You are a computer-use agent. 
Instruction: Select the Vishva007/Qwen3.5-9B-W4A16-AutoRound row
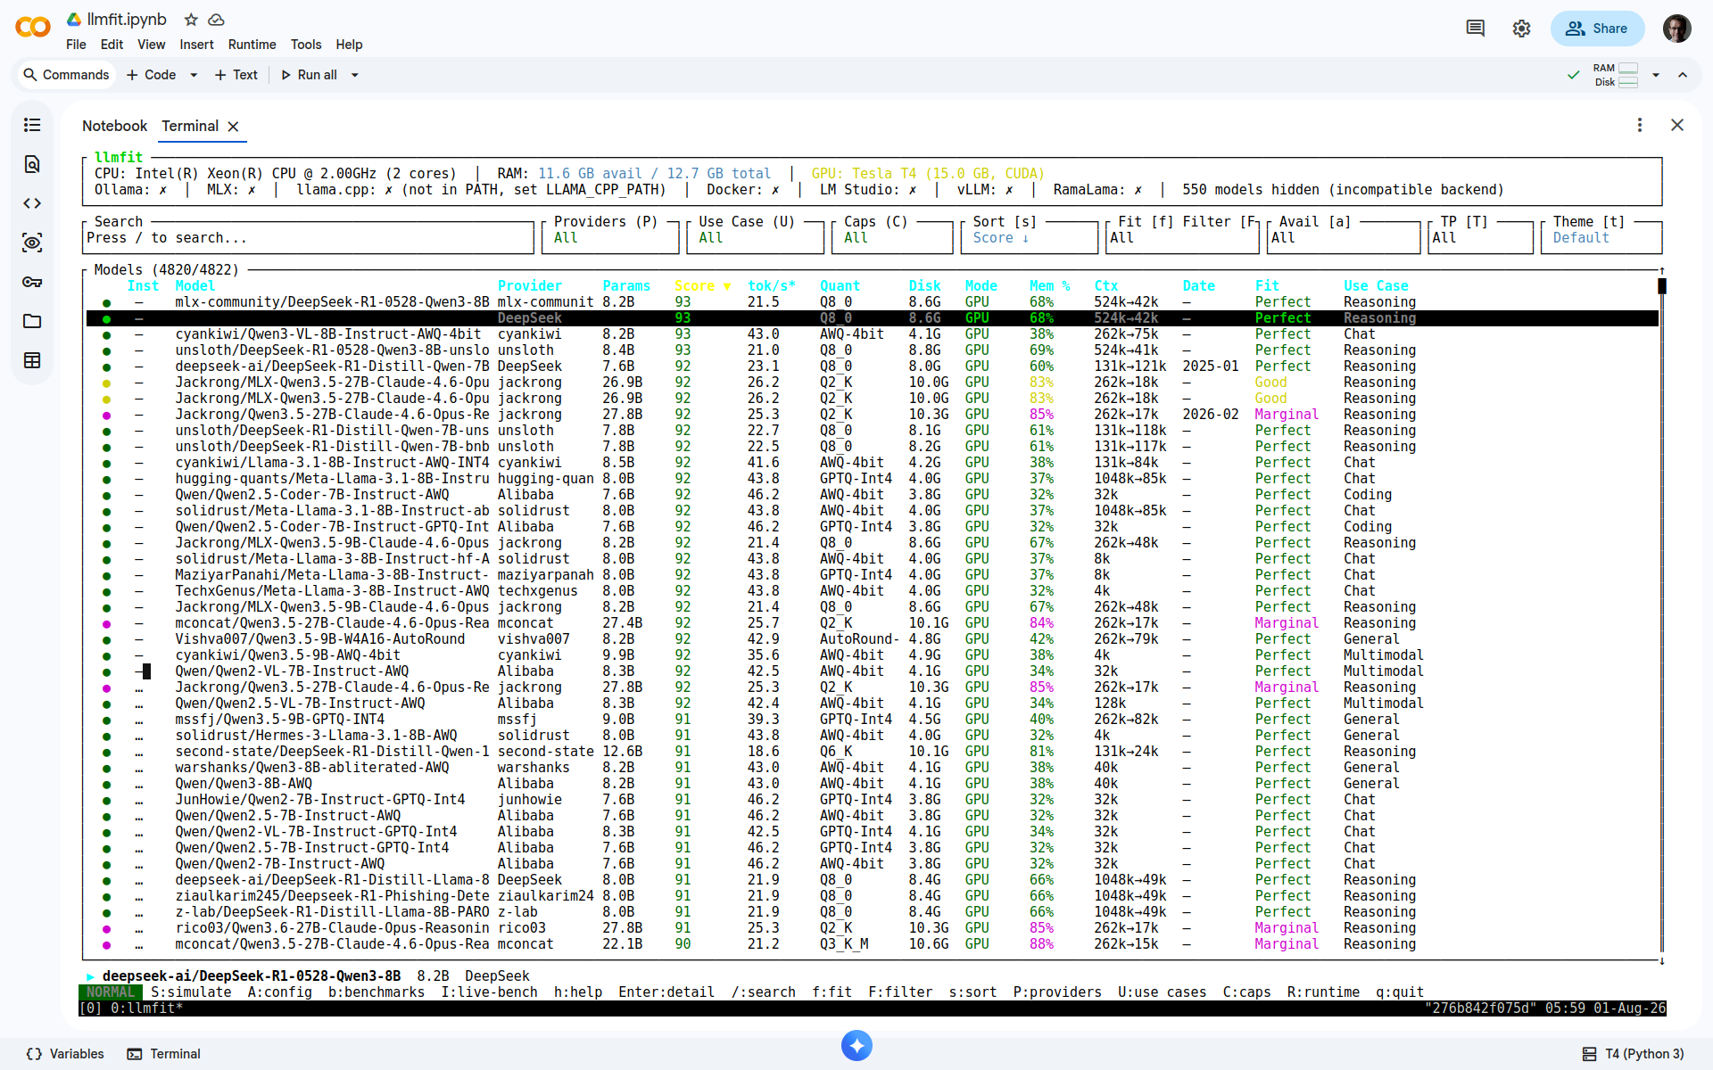point(873,639)
